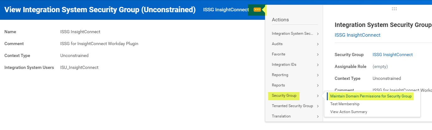Open ISSG InsightConnect link under panel heading
Screen dimensions: 432x130
coord(357,35)
